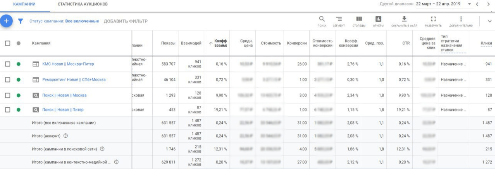The height and width of the screenshot is (169, 496).
Task: Click Тип стратегии назначения ставок header
Action: click(453, 43)
